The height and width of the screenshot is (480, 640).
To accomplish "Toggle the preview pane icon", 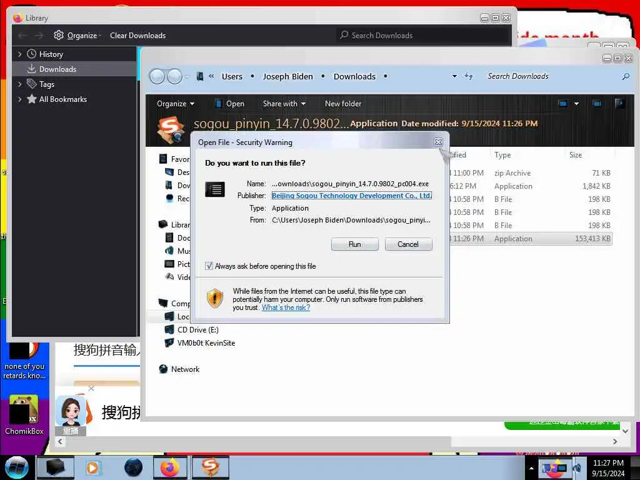I will 597,104.
